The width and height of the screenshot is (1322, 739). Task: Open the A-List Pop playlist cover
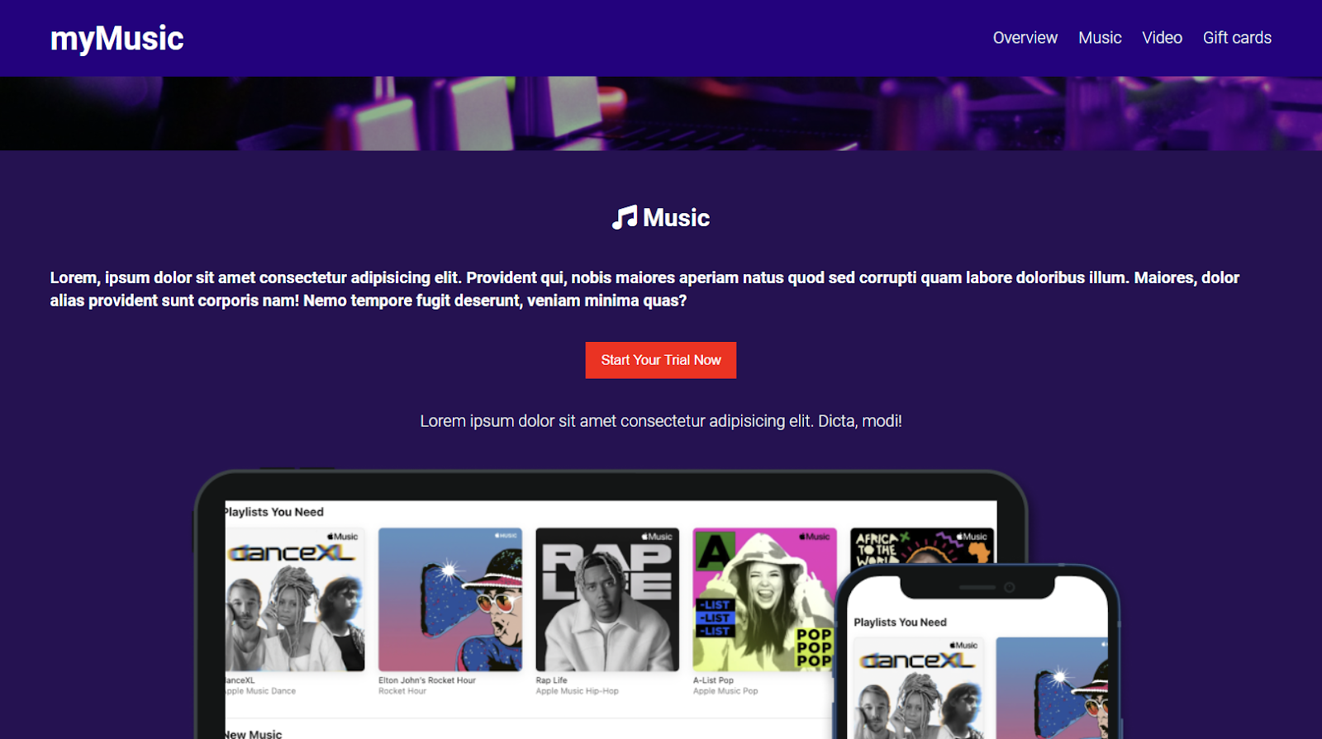(764, 599)
